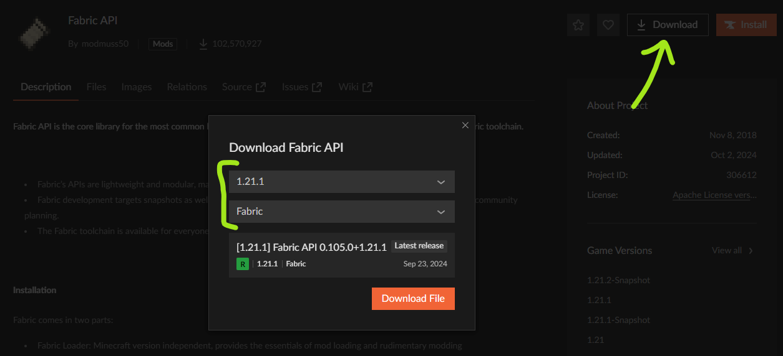Screen dimensions: 783x356
Task: Open the Source external link tab
Action: (x=243, y=87)
